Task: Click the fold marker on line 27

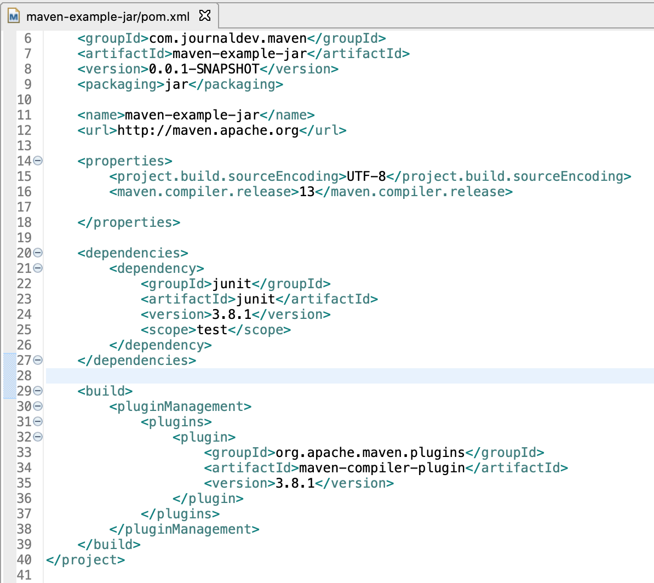Action: click(x=38, y=360)
